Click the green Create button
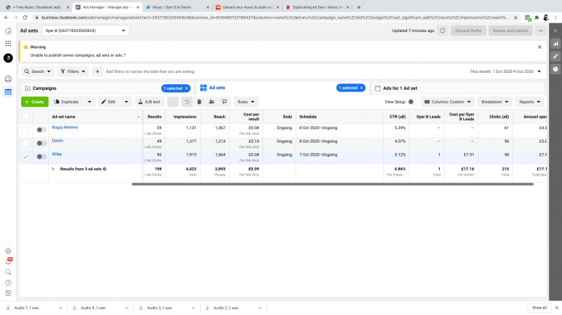This screenshot has width=562, height=315. coord(35,102)
